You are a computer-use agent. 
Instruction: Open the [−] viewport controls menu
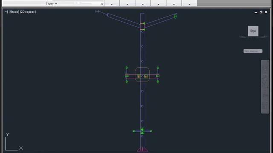(x=6, y=12)
